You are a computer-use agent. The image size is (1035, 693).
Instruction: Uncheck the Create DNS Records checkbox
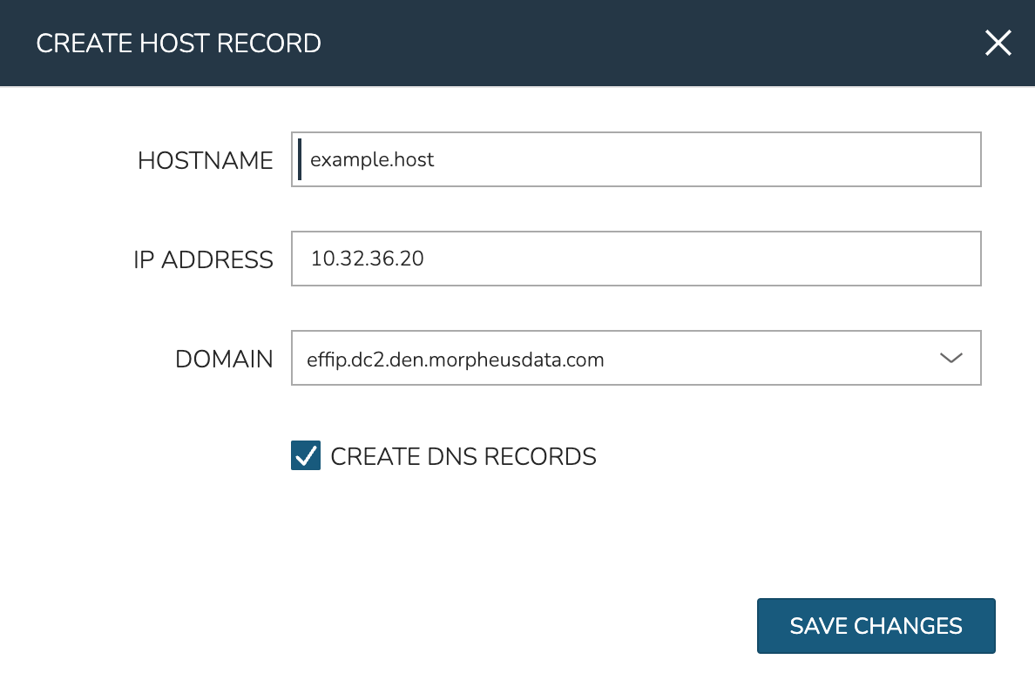(306, 455)
